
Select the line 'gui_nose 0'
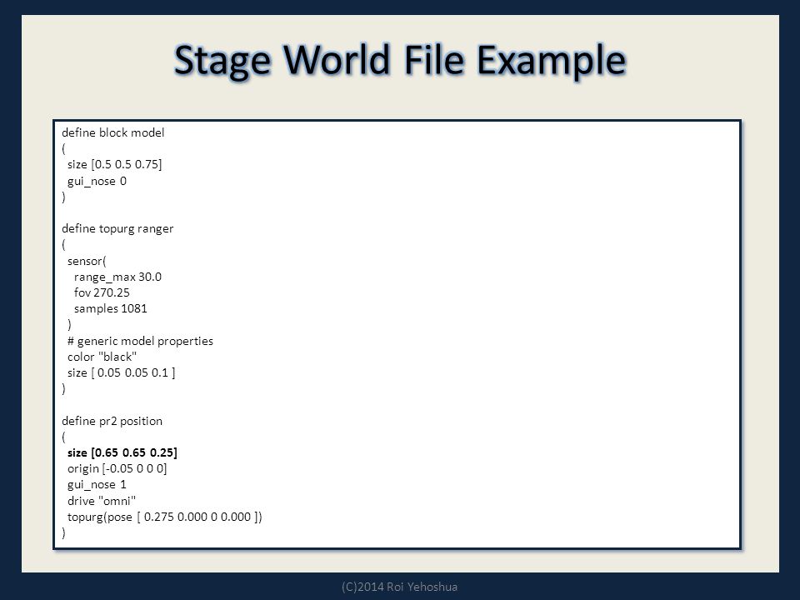pyautogui.click(x=97, y=181)
